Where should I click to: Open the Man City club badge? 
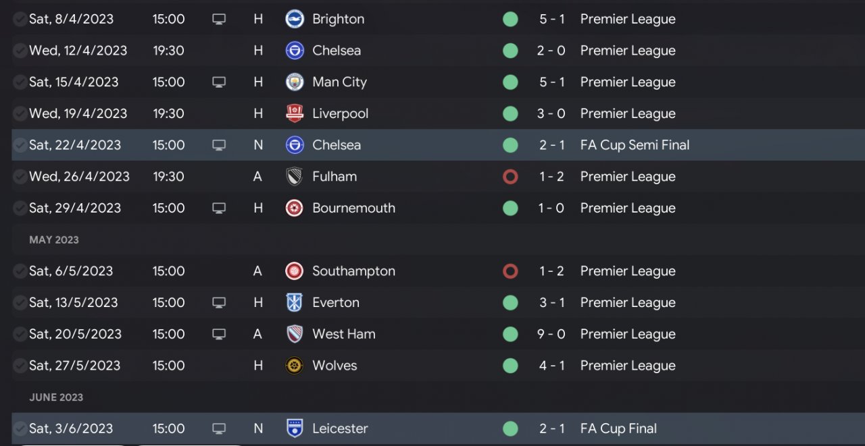tap(295, 82)
